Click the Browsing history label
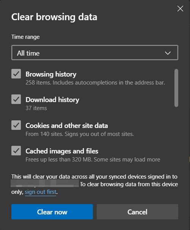This screenshot has height=230, width=190. 51,74
